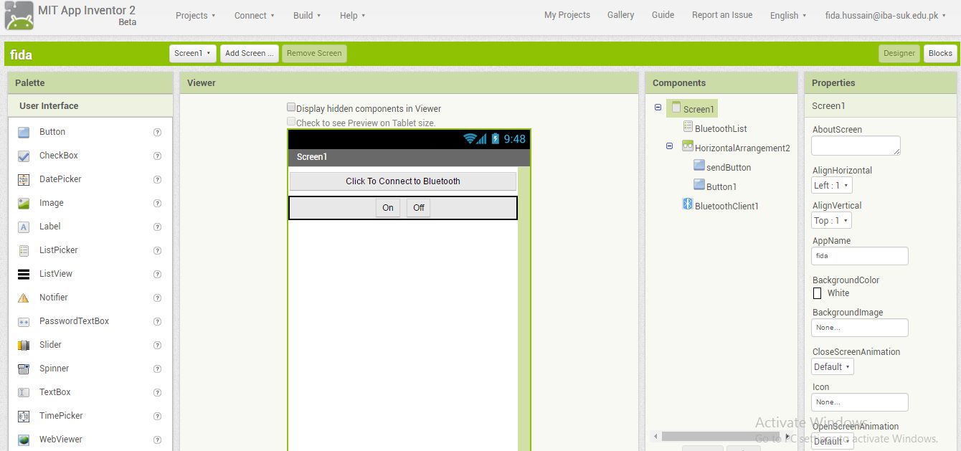The height and width of the screenshot is (451, 961).
Task: Click the CheckBox palette icon
Action: (x=24, y=156)
